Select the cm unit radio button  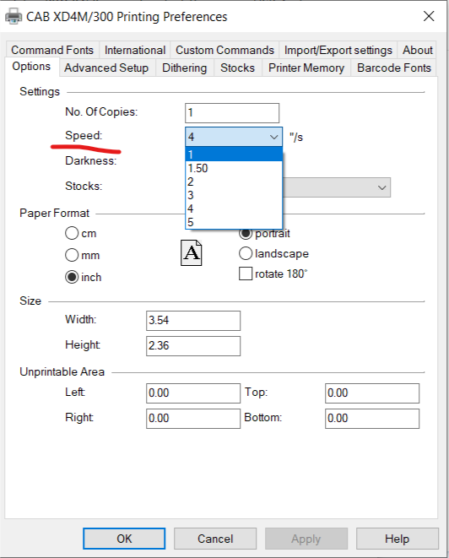pos(72,234)
